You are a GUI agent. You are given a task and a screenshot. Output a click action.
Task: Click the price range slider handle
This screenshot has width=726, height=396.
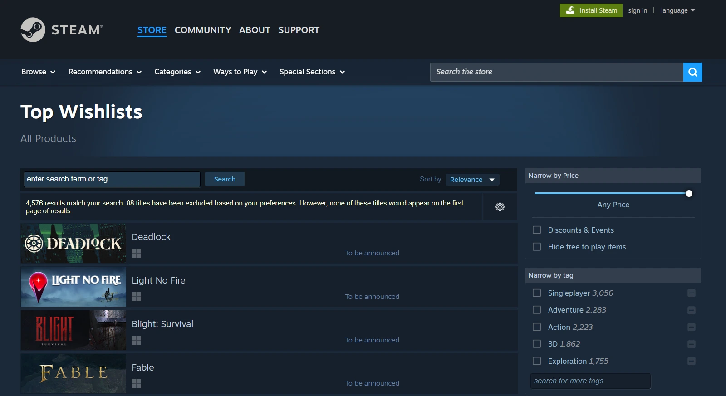pos(689,194)
